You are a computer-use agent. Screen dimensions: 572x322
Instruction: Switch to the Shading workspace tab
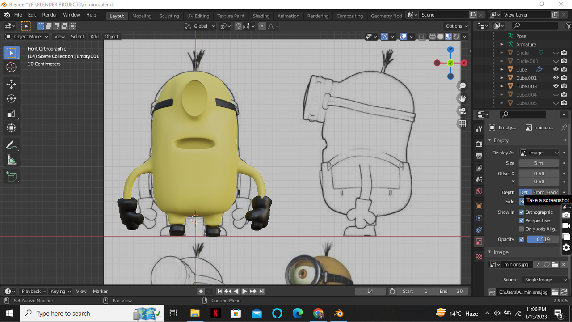[x=261, y=16]
